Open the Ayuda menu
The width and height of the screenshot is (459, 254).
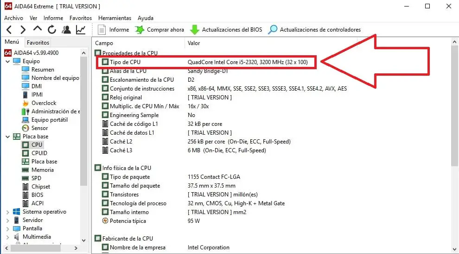(146, 18)
